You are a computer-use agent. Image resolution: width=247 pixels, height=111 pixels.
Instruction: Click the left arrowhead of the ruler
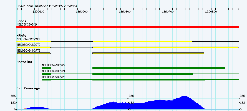(17, 9)
